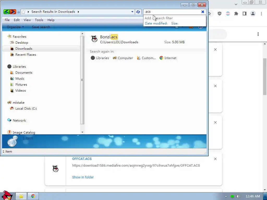Go back with the green Back arrow
Screen dimensions: 267x200
pyautogui.click(x=7, y=11)
